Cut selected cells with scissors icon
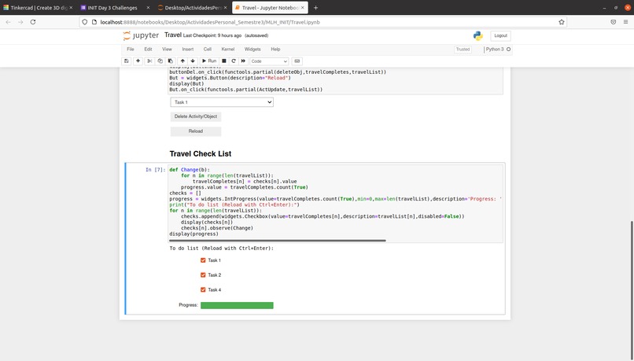The height and width of the screenshot is (361, 634). pos(149,61)
